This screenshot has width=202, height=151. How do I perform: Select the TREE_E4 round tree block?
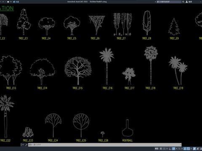[47, 26]
